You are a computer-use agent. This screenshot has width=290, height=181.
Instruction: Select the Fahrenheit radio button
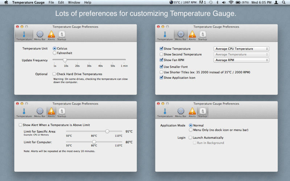pyautogui.click(x=55, y=53)
